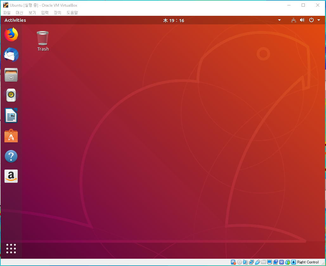Open the Files manager dock icon

(x=11, y=75)
